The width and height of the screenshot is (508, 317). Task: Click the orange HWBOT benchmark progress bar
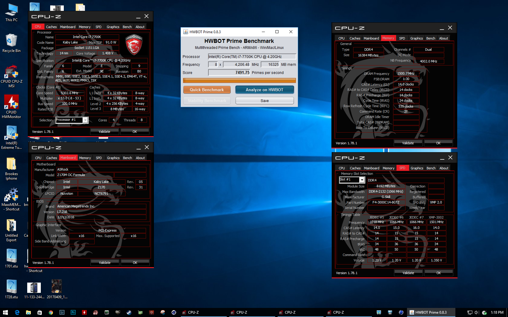(x=239, y=80)
